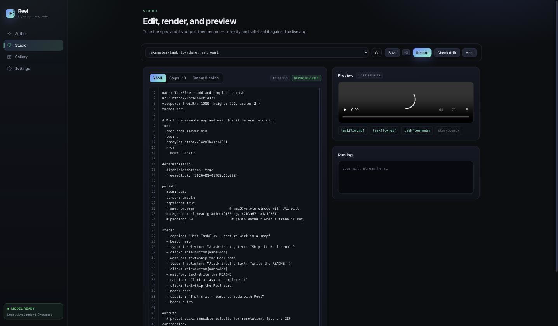The width and height of the screenshot is (558, 326).
Task: Seek using the video progress bar
Action: (406, 116)
